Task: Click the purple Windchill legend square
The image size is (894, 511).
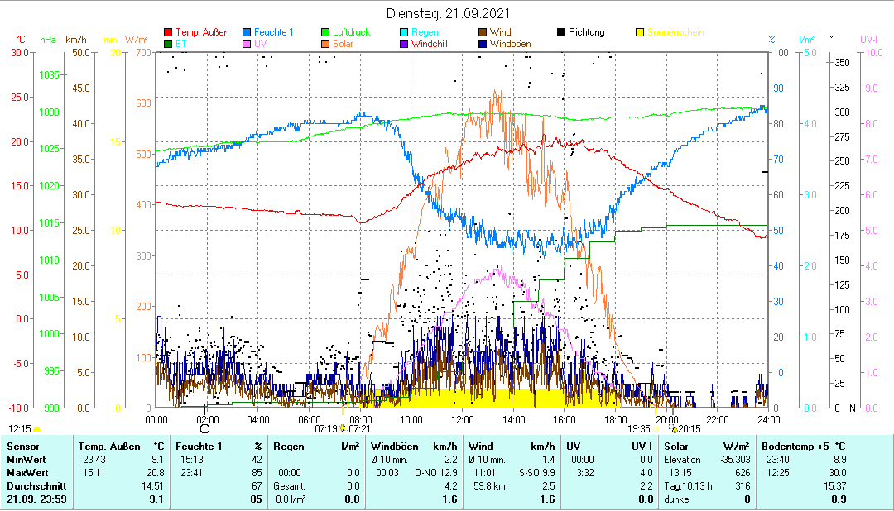Action: point(404,44)
